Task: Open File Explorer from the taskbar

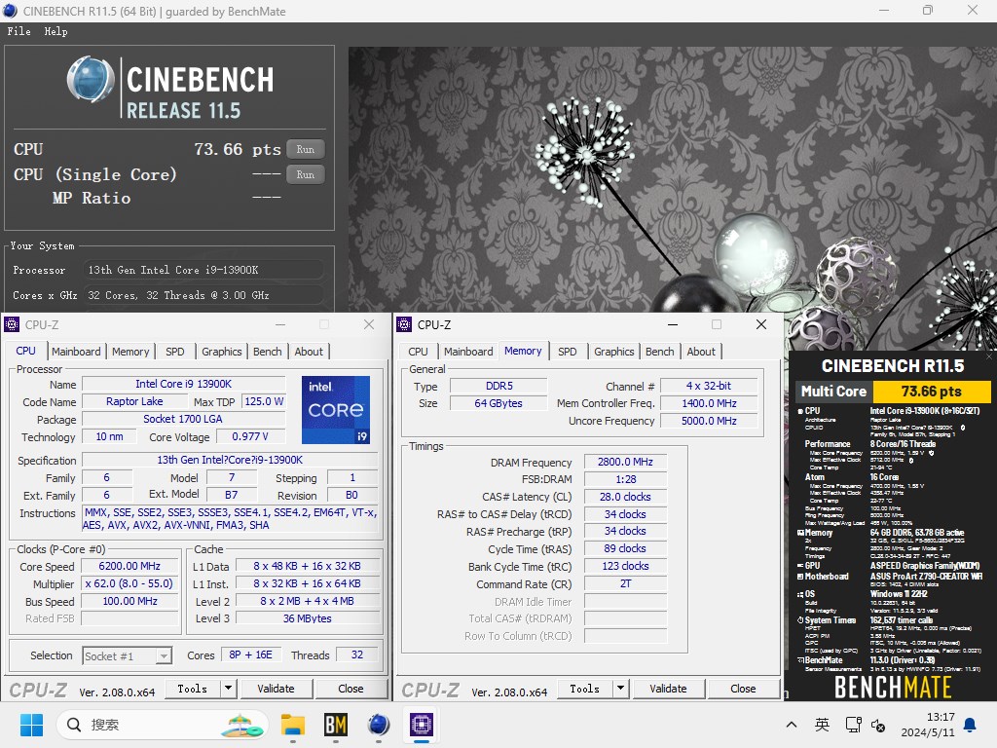Action: (293, 725)
